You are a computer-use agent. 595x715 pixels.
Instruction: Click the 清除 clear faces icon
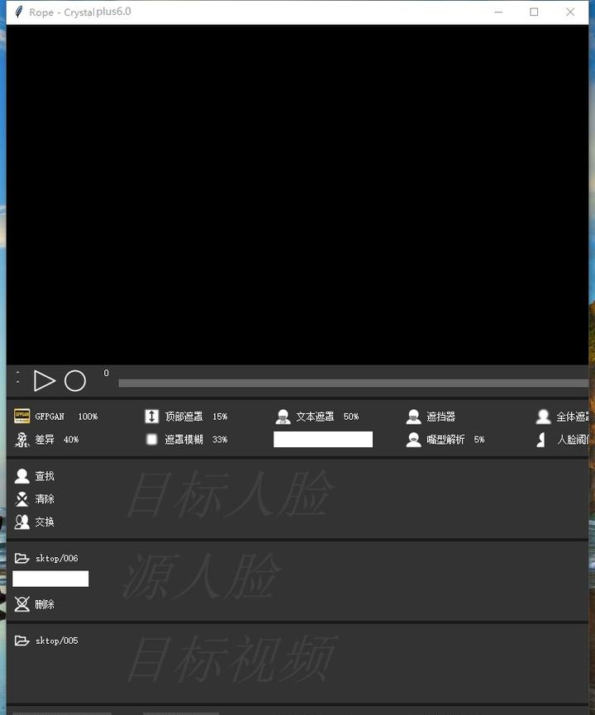pyautogui.click(x=21, y=499)
